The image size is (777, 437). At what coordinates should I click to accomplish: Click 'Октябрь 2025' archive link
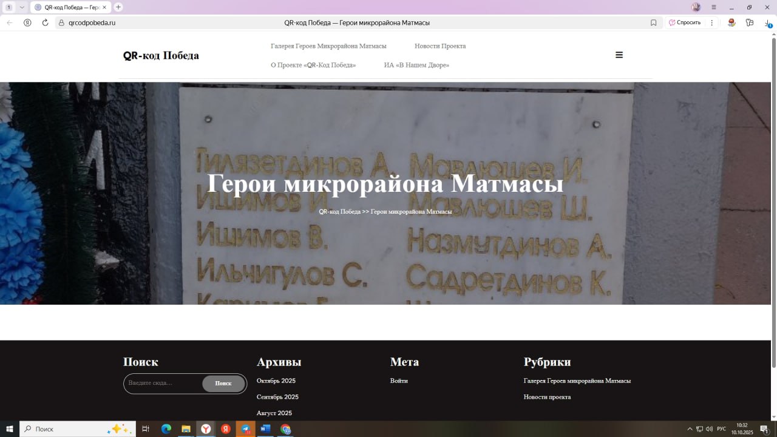click(276, 381)
